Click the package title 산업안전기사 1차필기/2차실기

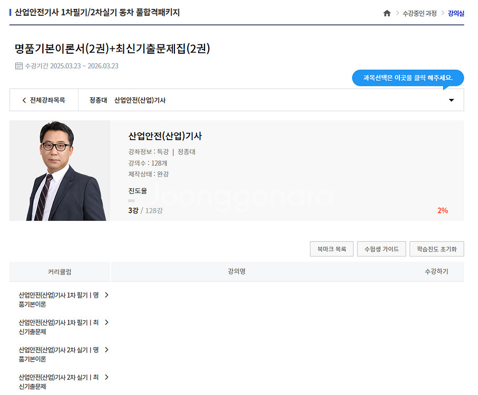(97, 13)
